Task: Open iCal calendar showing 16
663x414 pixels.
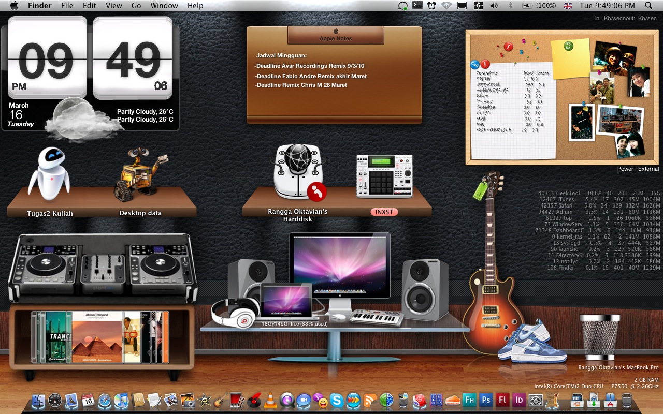Action: 88,400
